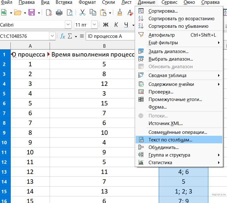Select Текст по столбцам menu item
The width and height of the screenshot is (227, 203).
pyautogui.click(x=170, y=140)
